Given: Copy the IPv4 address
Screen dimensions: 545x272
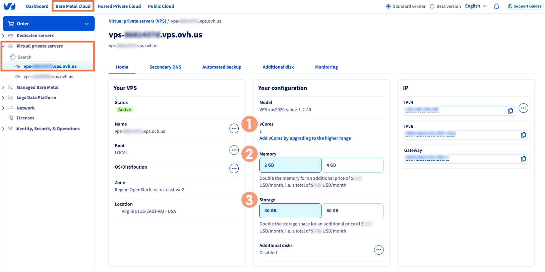Looking at the screenshot, I should click(x=510, y=111).
